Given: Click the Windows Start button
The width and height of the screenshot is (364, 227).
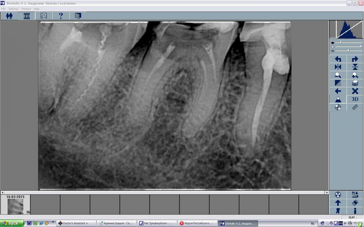Looking at the screenshot, I should (x=12, y=223).
